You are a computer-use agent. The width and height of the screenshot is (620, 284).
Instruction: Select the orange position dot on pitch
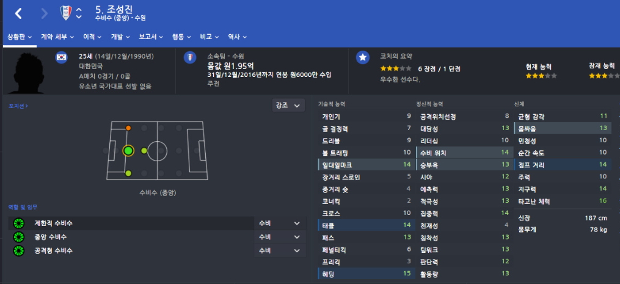coord(128,128)
